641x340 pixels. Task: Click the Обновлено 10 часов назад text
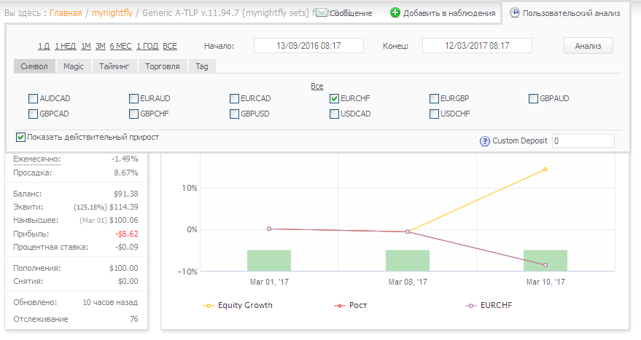(x=110, y=302)
